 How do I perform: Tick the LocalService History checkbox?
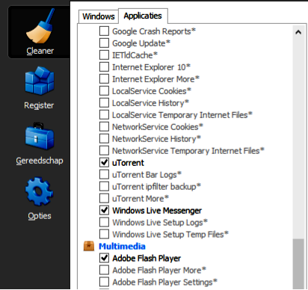(104, 102)
